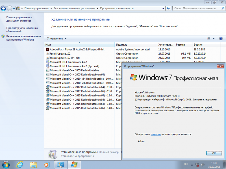
Task: Click 'Adobe Systems Incorporated' publisher cell
Action: point(133,50)
